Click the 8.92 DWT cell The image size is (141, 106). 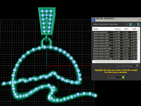(x=127, y=38)
